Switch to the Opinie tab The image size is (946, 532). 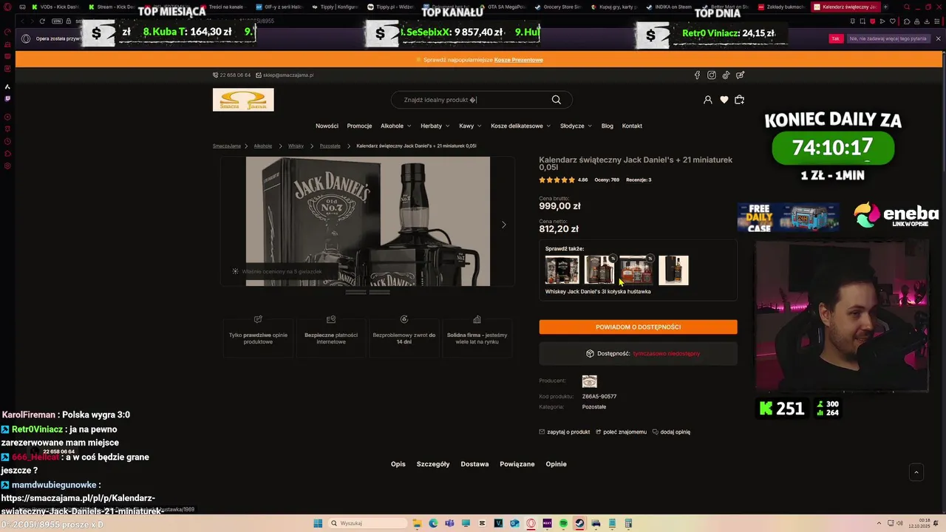pyautogui.click(x=557, y=464)
